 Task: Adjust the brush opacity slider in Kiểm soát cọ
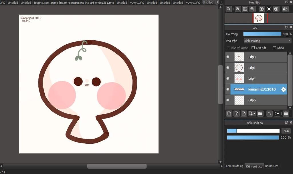click(x=253, y=137)
